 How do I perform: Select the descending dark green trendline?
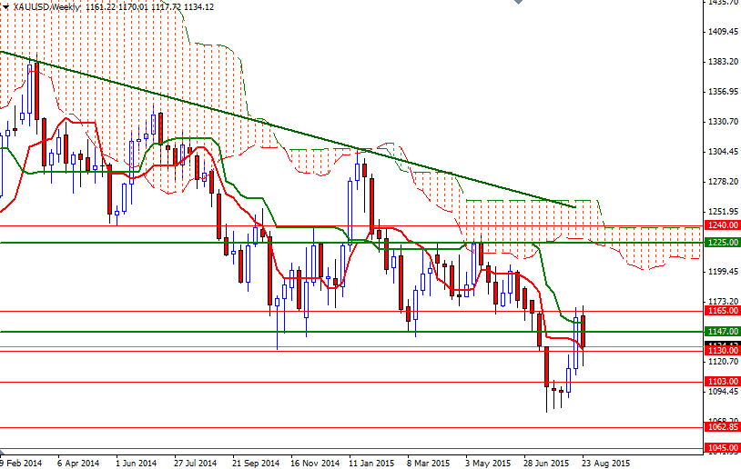(x=288, y=129)
